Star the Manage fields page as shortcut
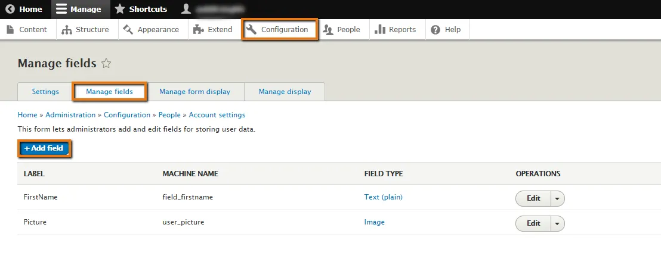This screenshot has width=661, height=265. (106, 64)
